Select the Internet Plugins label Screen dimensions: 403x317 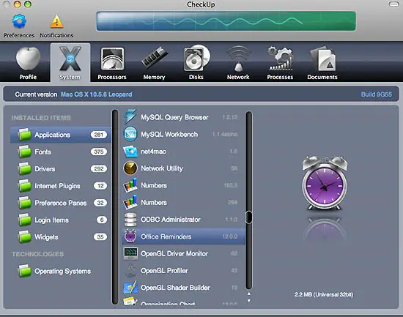coord(58,186)
